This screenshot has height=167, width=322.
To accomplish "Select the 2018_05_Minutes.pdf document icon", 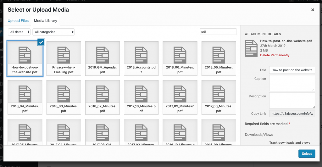I will 219,55.
